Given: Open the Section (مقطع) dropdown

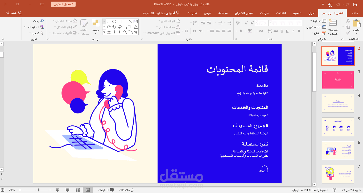Looking at the screenshot, I should tap(319, 33).
